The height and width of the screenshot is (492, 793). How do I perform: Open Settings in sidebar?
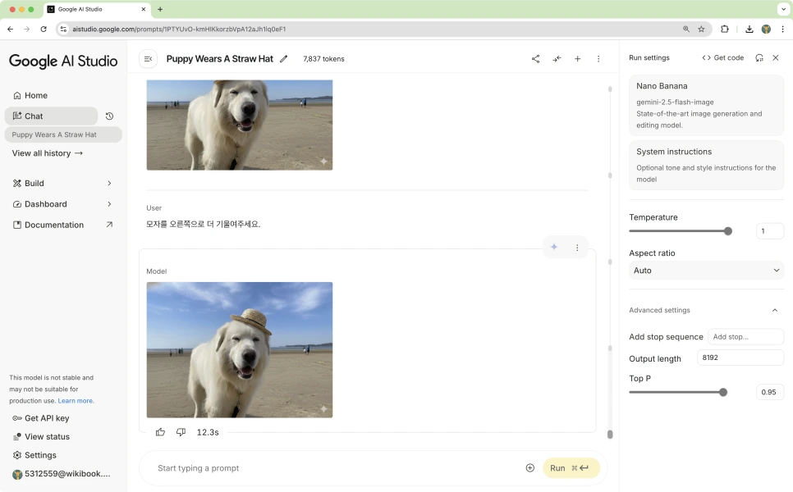click(34, 455)
